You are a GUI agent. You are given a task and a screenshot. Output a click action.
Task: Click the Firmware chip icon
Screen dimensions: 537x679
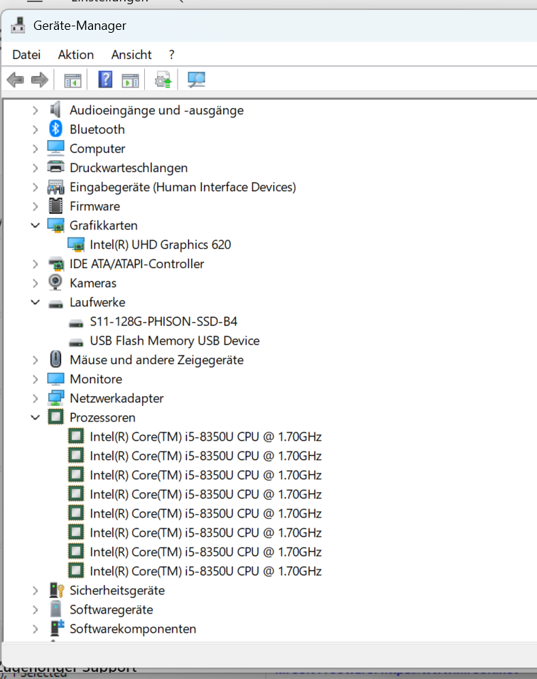click(55, 205)
